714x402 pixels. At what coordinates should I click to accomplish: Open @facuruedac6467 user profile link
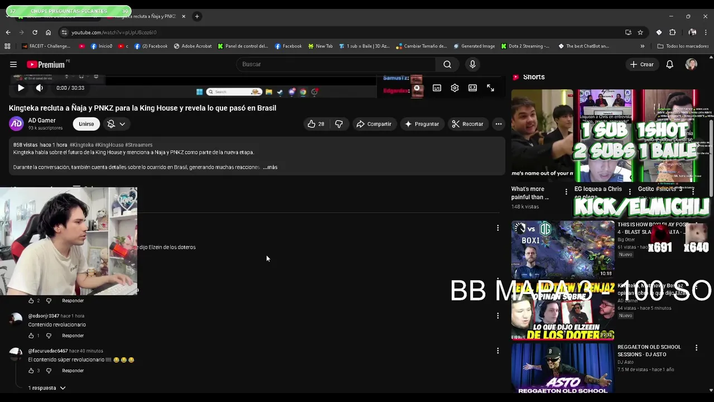[x=48, y=351]
